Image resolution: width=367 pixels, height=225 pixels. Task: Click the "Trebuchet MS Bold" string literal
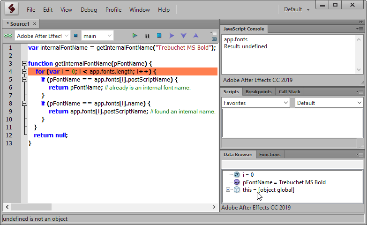coord(183,47)
